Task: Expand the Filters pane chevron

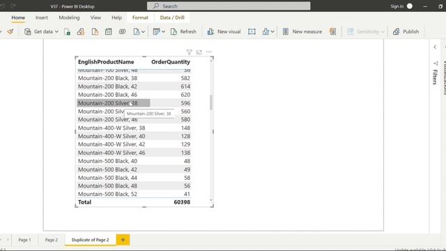Action: pyautogui.click(x=435, y=47)
